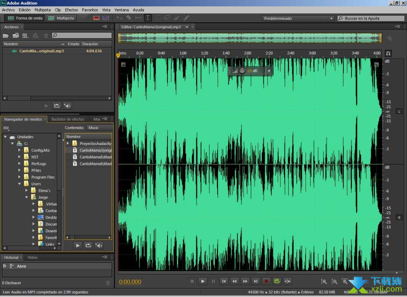Select the Marquee Selection tool
The height and width of the screenshot is (297, 407).
click(x=158, y=18)
